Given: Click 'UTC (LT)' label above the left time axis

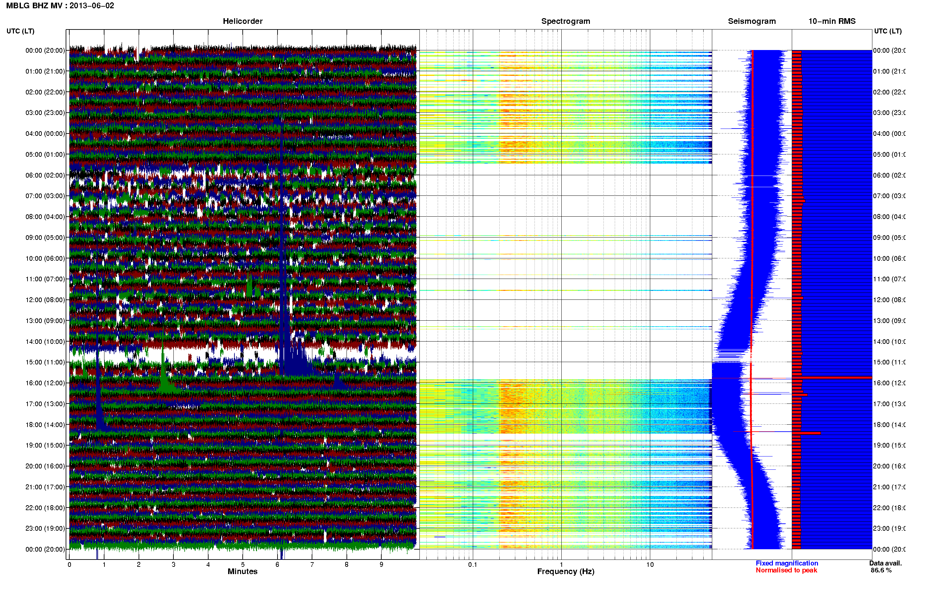Looking at the screenshot, I should (x=20, y=31).
